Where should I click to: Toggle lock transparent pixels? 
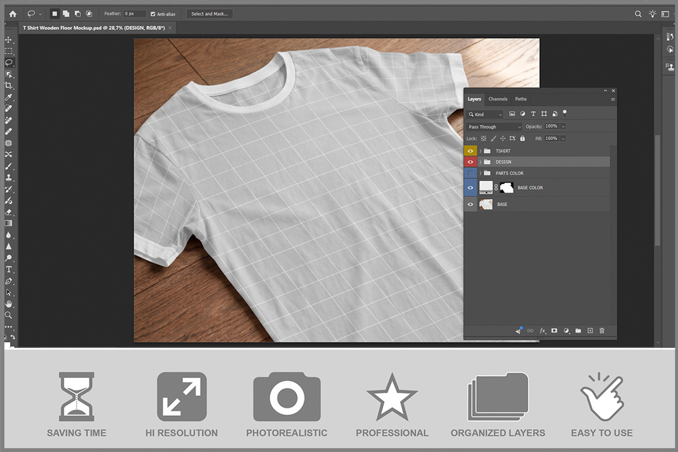pos(484,138)
